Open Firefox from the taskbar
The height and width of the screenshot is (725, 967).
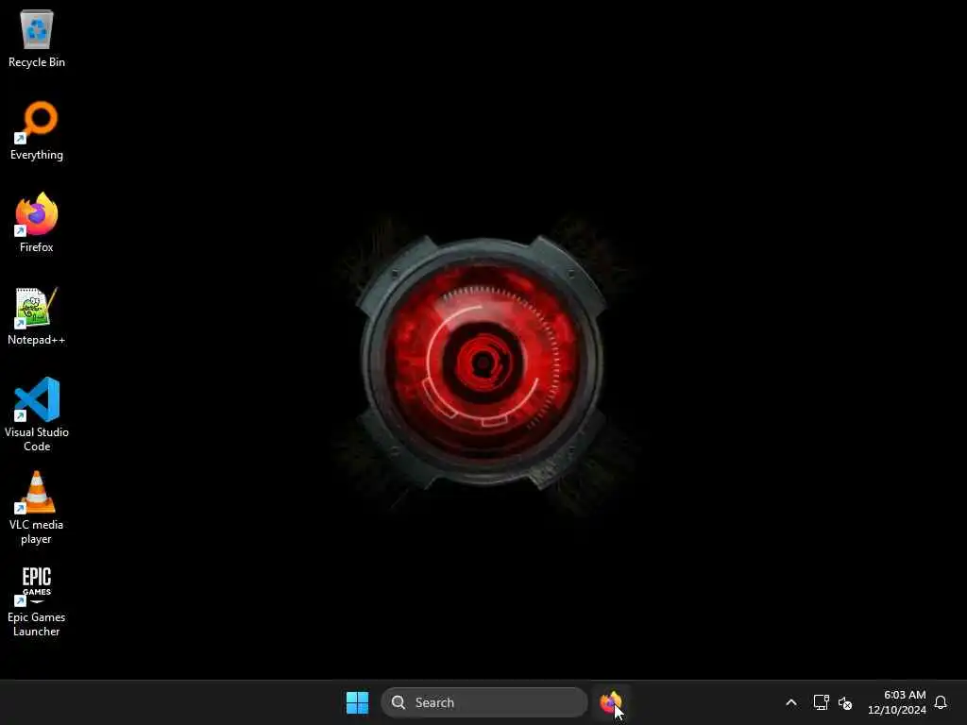pyautogui.click(x=611, y=702)
